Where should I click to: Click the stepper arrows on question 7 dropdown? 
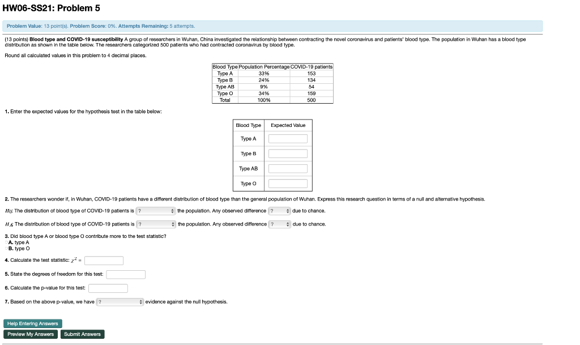click(141, 301)
